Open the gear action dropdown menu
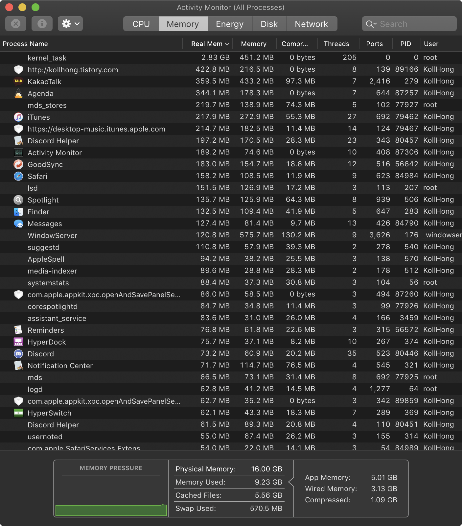 tap(70, 24)
